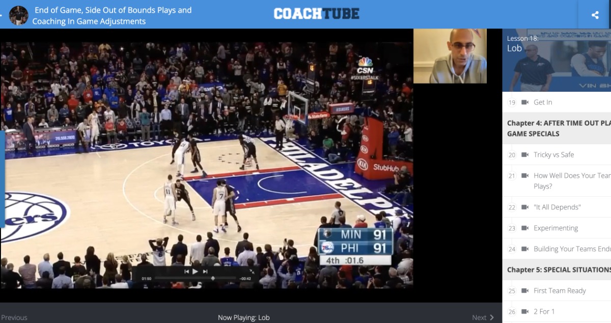The height and width of the screenshot is (323, 611).
Task: Expand Chapter 5: Special Situations header
Action: 558,270
